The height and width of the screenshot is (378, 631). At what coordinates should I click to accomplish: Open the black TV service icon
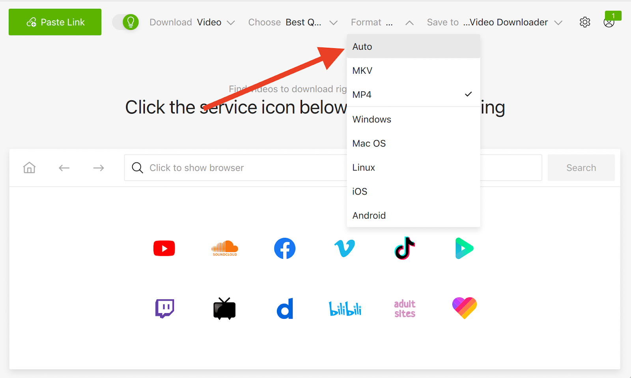click(x=224, y=308)
